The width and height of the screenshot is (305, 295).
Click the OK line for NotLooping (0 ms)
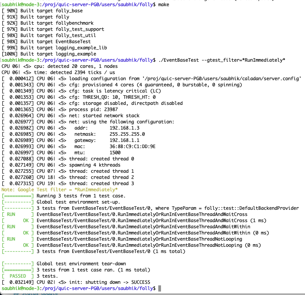pos(131,245)
